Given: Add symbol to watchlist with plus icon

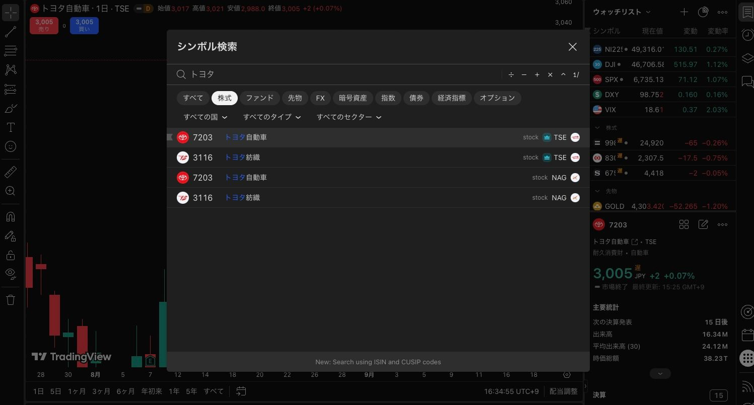Looking at the screenshot, I should click(683, 12).
